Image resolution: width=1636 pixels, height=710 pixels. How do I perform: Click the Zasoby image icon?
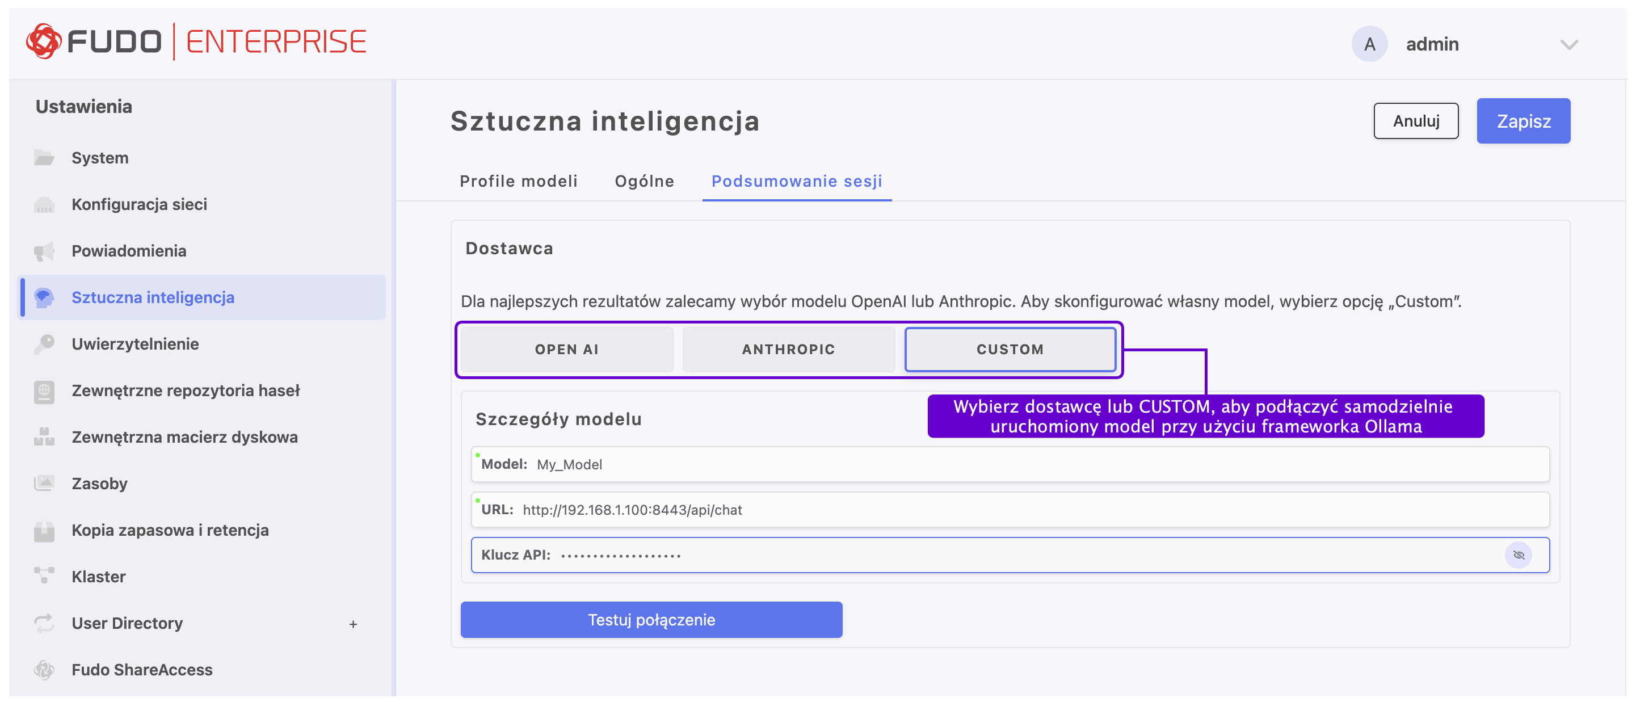click(x=44, y=484)
